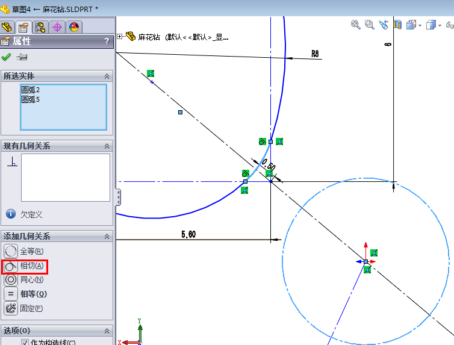Collapse the 现有几何关系 section
Screen dimensions: 454x345
coord(107,146)
